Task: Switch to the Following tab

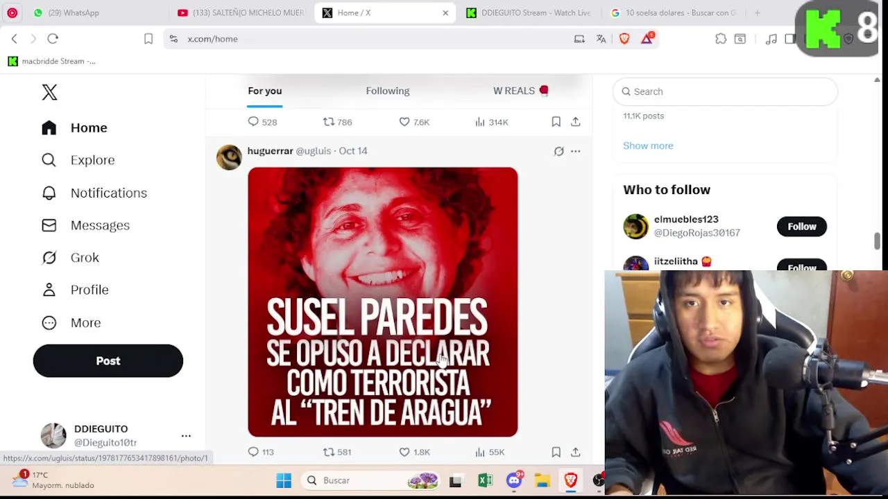Action: (388, 91)
